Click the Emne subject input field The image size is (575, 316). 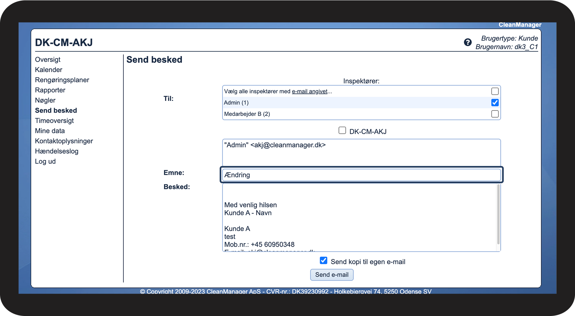coord(361,175)
